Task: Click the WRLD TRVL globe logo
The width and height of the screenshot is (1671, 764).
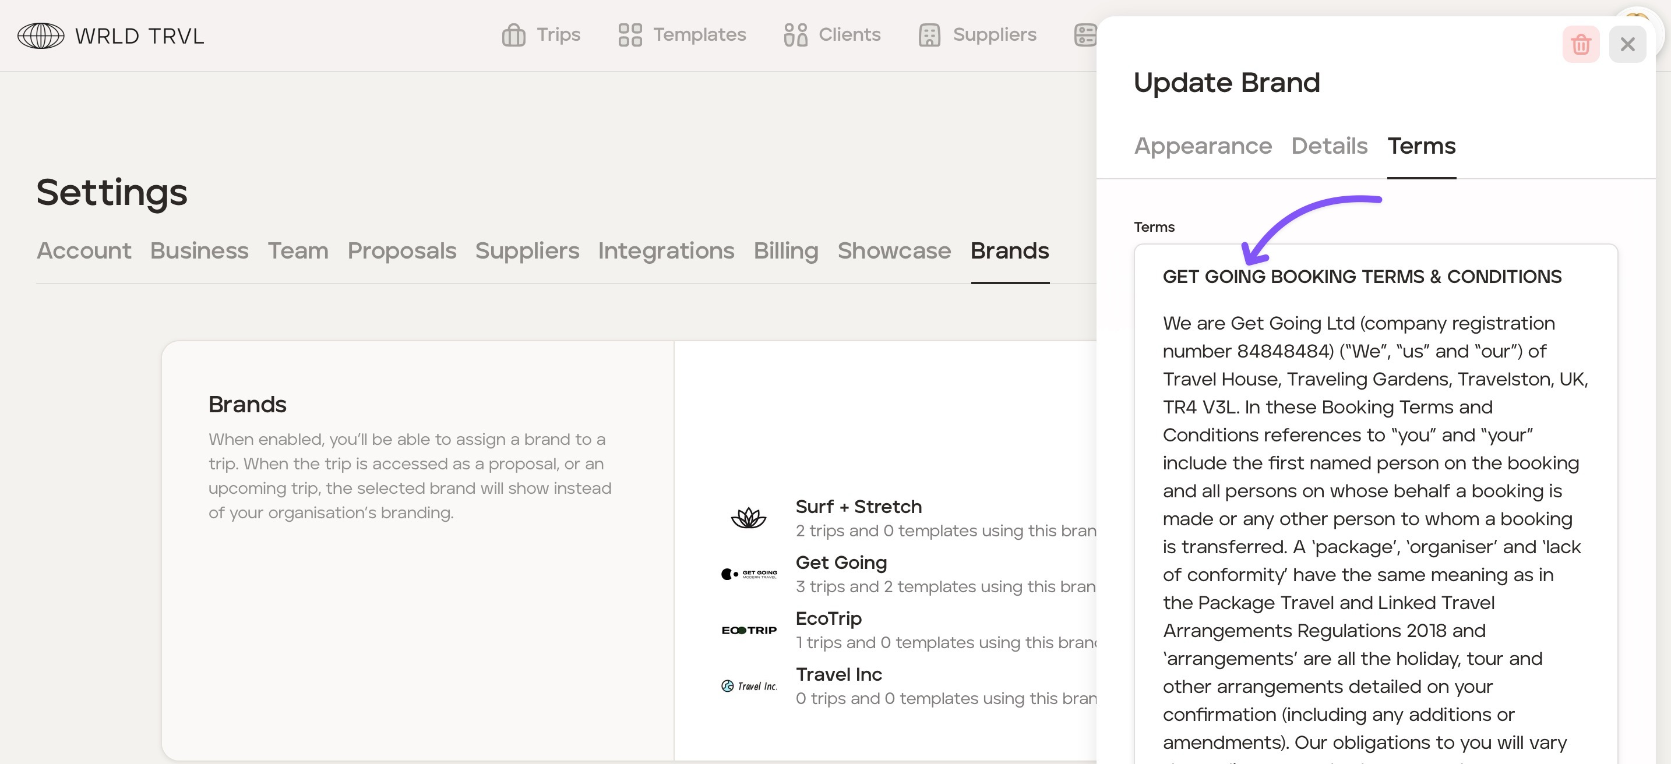Action: pos(40,36)
